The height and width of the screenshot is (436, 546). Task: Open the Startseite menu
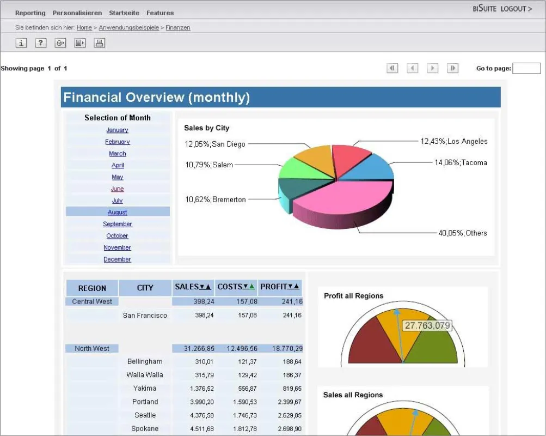(124, 13)
